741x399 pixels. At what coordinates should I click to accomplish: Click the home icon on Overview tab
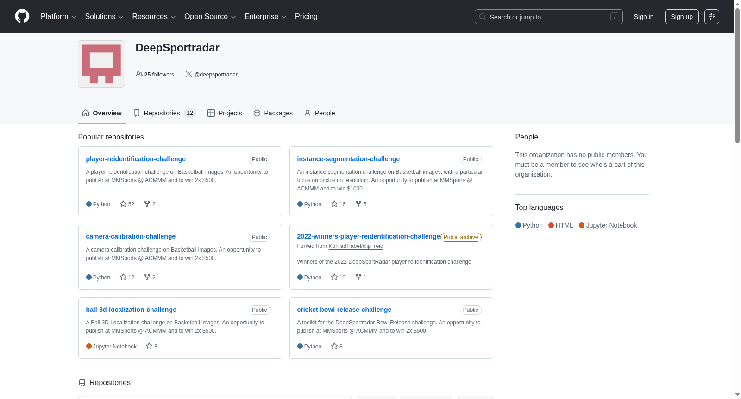pos(86,113)
